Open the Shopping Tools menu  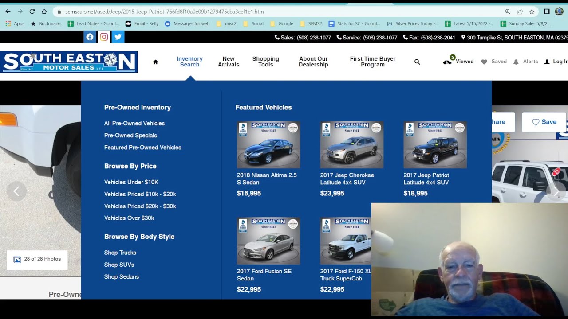pyautogui.click(x=266, y=62)
